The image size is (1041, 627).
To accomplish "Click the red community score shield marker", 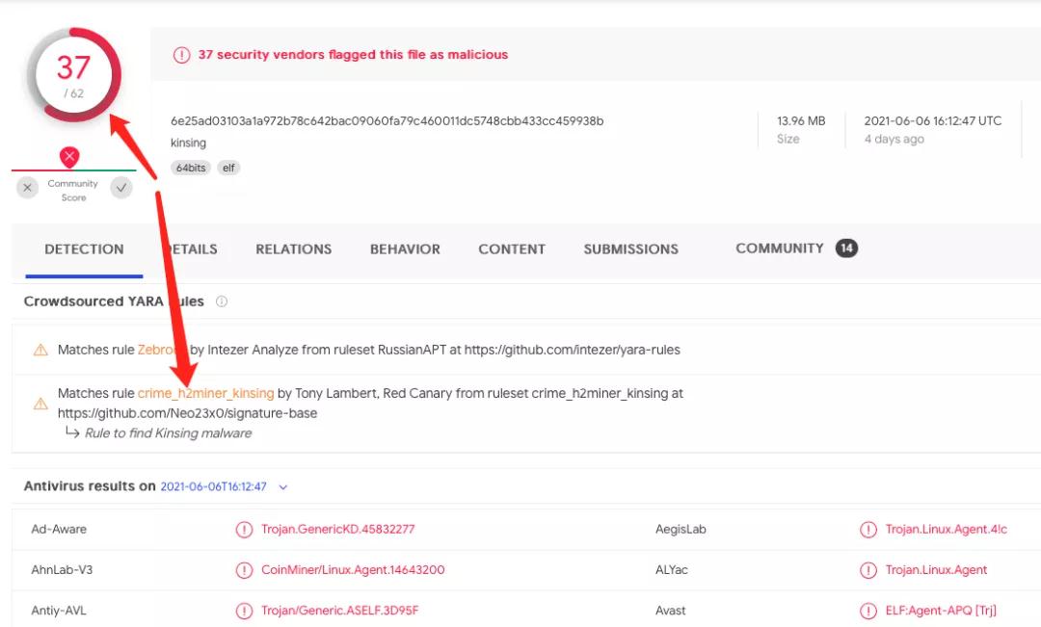I will tap(69, 157).
